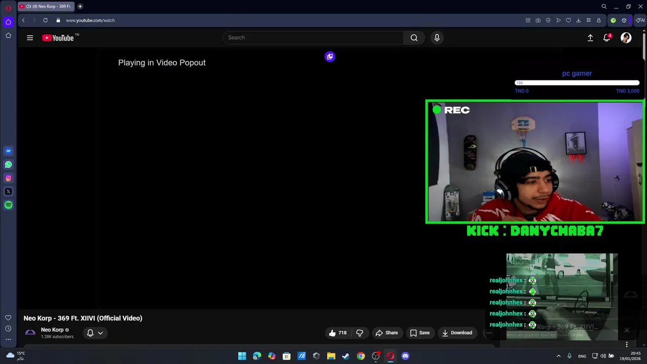Open the Opera sidebar home button
The width and height of the screenshot is (647, 364).
8,22
